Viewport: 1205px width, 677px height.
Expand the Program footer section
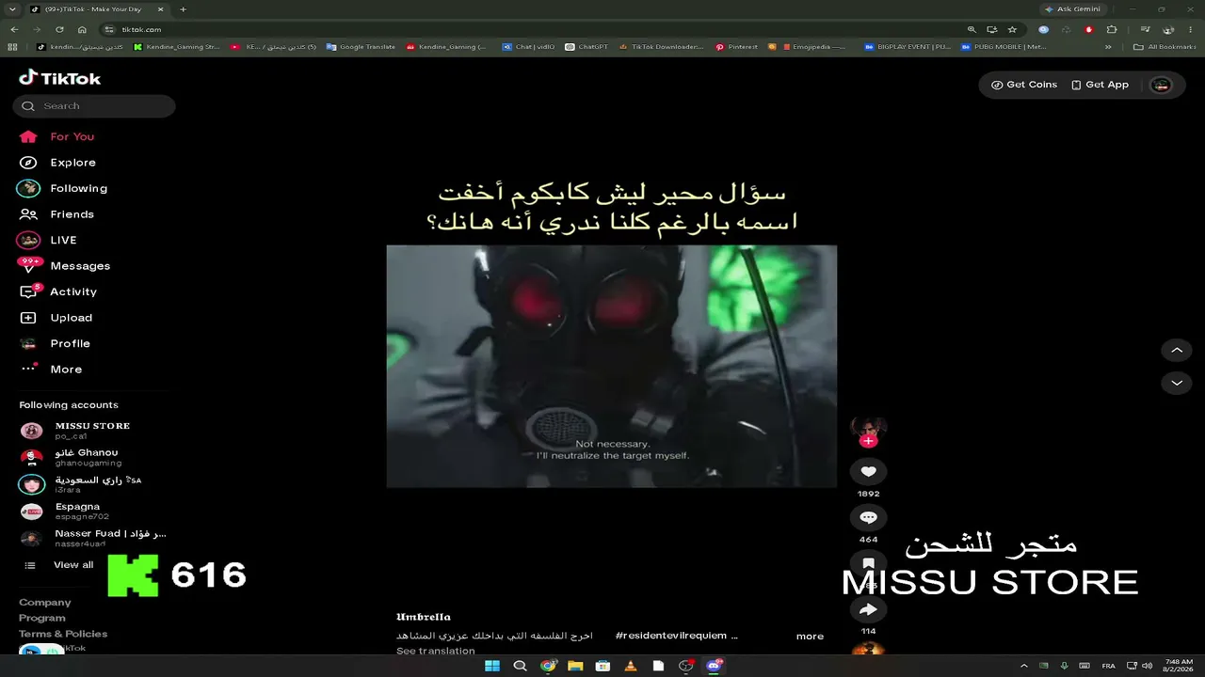[42, 618]
